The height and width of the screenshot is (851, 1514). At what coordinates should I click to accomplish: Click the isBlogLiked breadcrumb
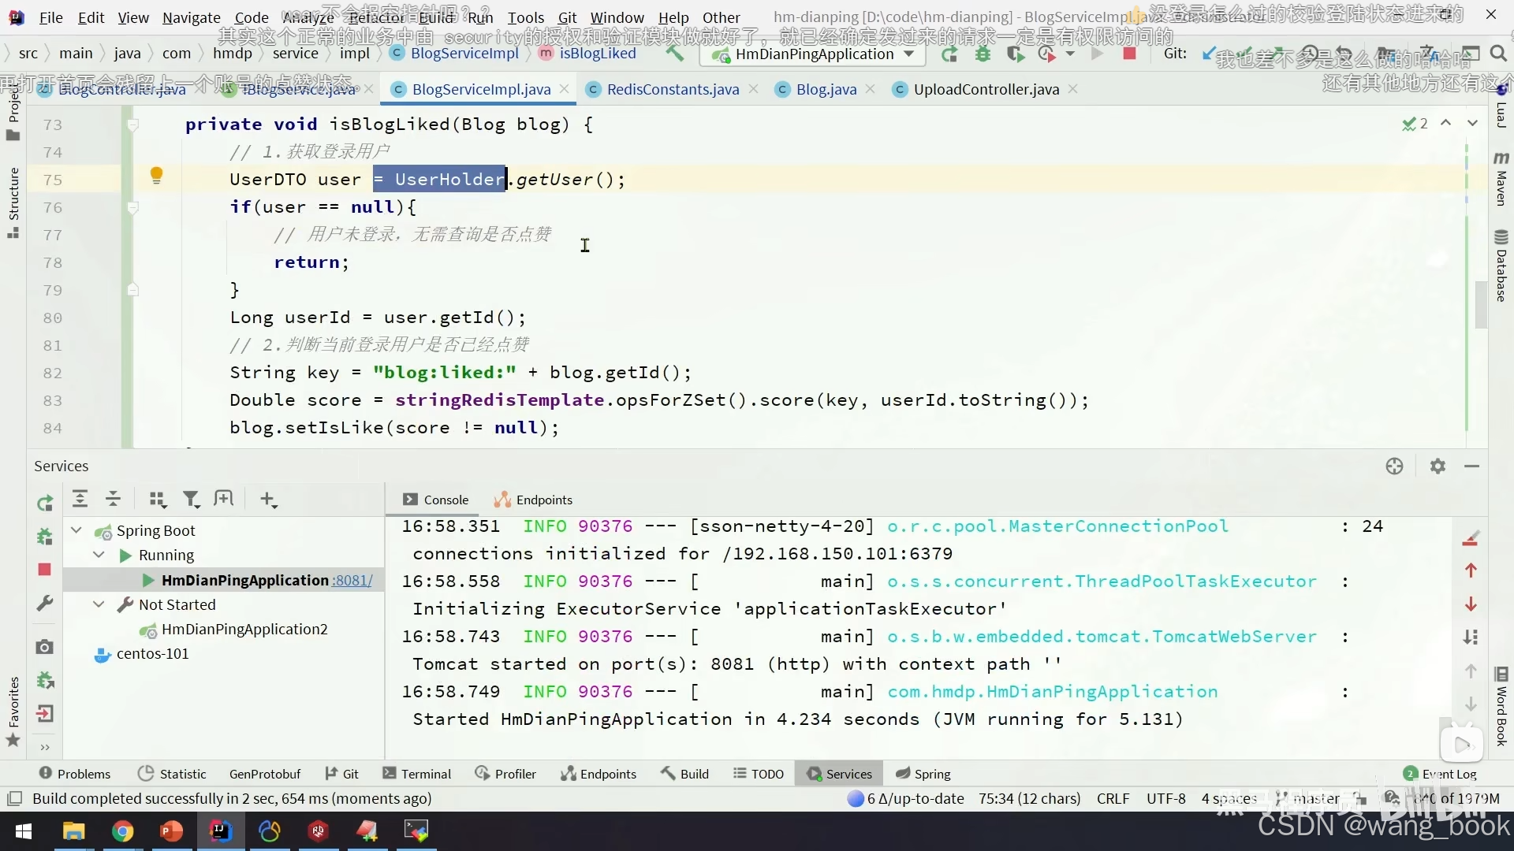pos(597,53)
